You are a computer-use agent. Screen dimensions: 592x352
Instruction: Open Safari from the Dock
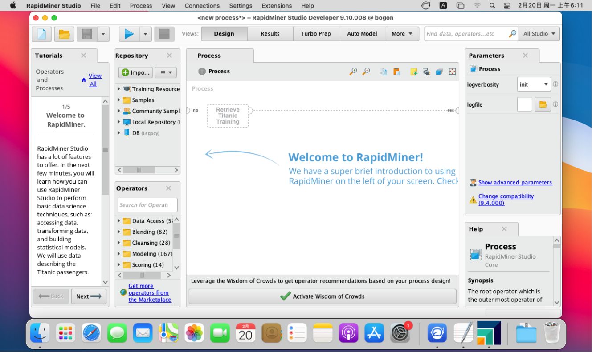pos(91,332)
